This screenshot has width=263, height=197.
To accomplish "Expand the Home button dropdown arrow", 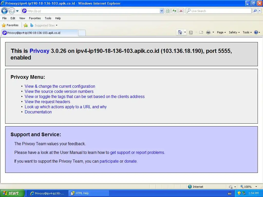I will (x=185, y=32).
